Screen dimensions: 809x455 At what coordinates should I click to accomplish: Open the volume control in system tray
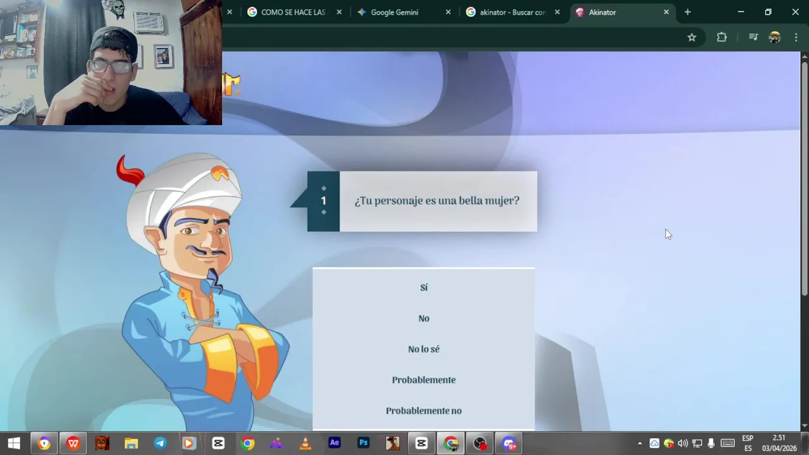point(683,444)
